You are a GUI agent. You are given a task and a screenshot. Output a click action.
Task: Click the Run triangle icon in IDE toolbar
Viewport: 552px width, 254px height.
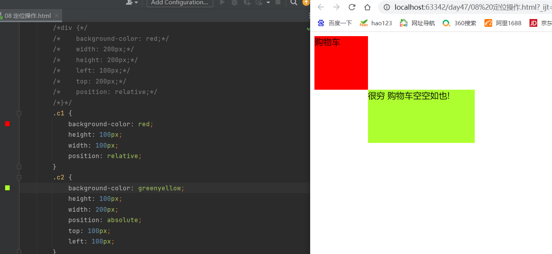222,2
